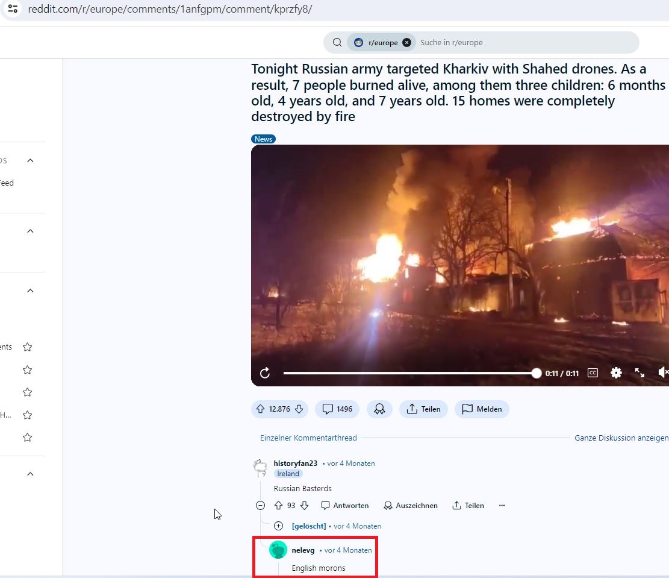Collapse the bottom sidebar section chevron
The width and height of the screenshot is (669, 578).
[x=30, y=474]
